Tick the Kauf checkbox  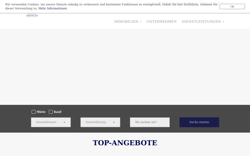(50, 112)
